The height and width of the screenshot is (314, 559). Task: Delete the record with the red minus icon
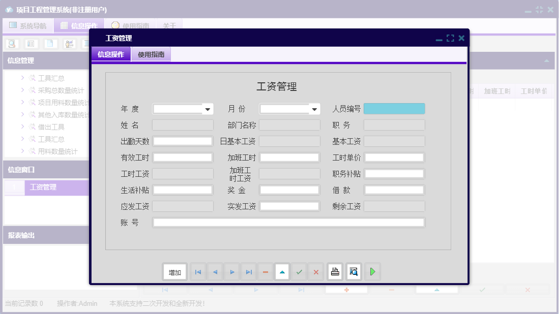(265, 271)
